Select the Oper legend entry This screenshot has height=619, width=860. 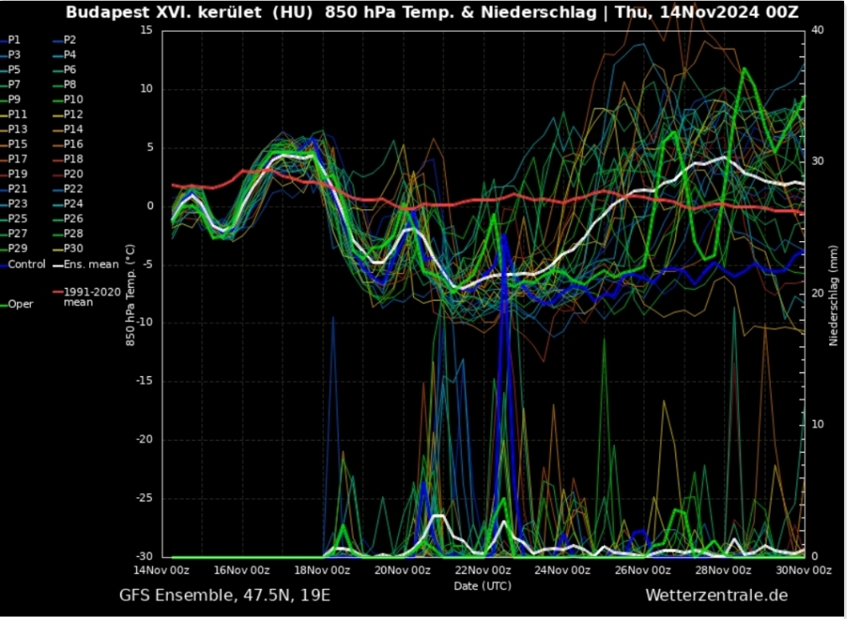tap(20, 304)
